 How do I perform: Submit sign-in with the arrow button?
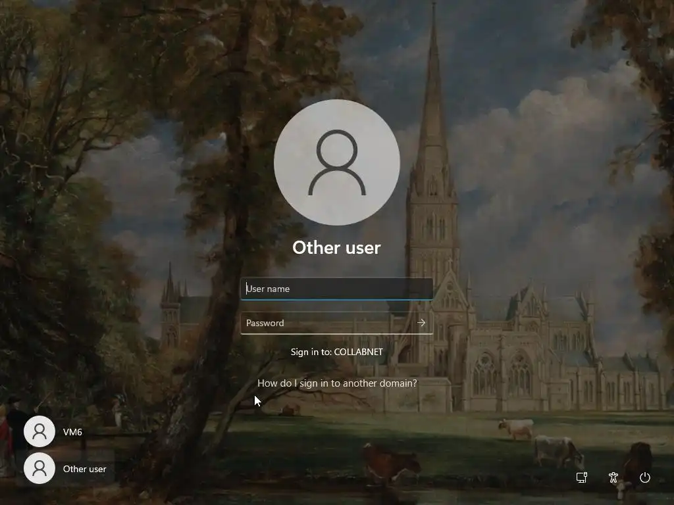tap(422, 323)
